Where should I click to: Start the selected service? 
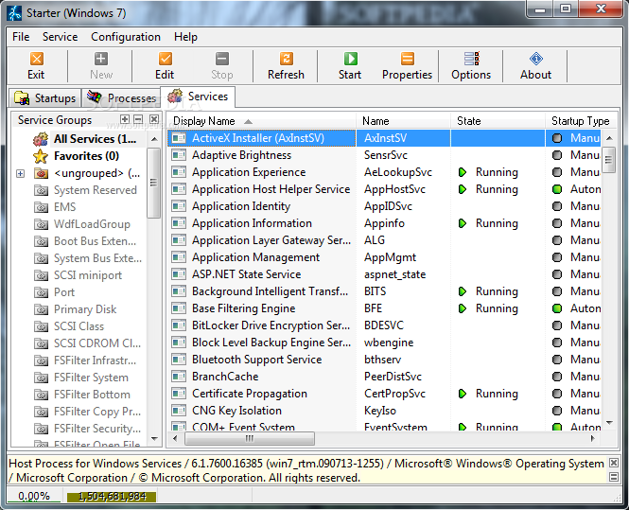pos(350,66)
